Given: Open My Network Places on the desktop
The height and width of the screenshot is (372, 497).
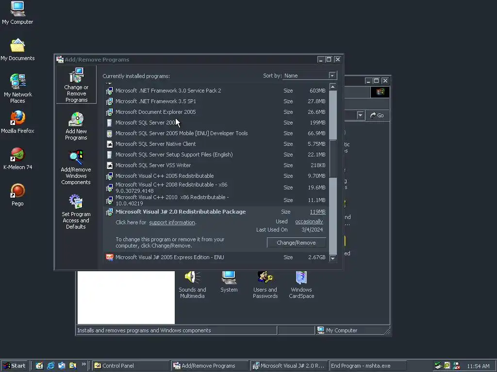Looking at the screenshot, I should [x=17, y=89].
